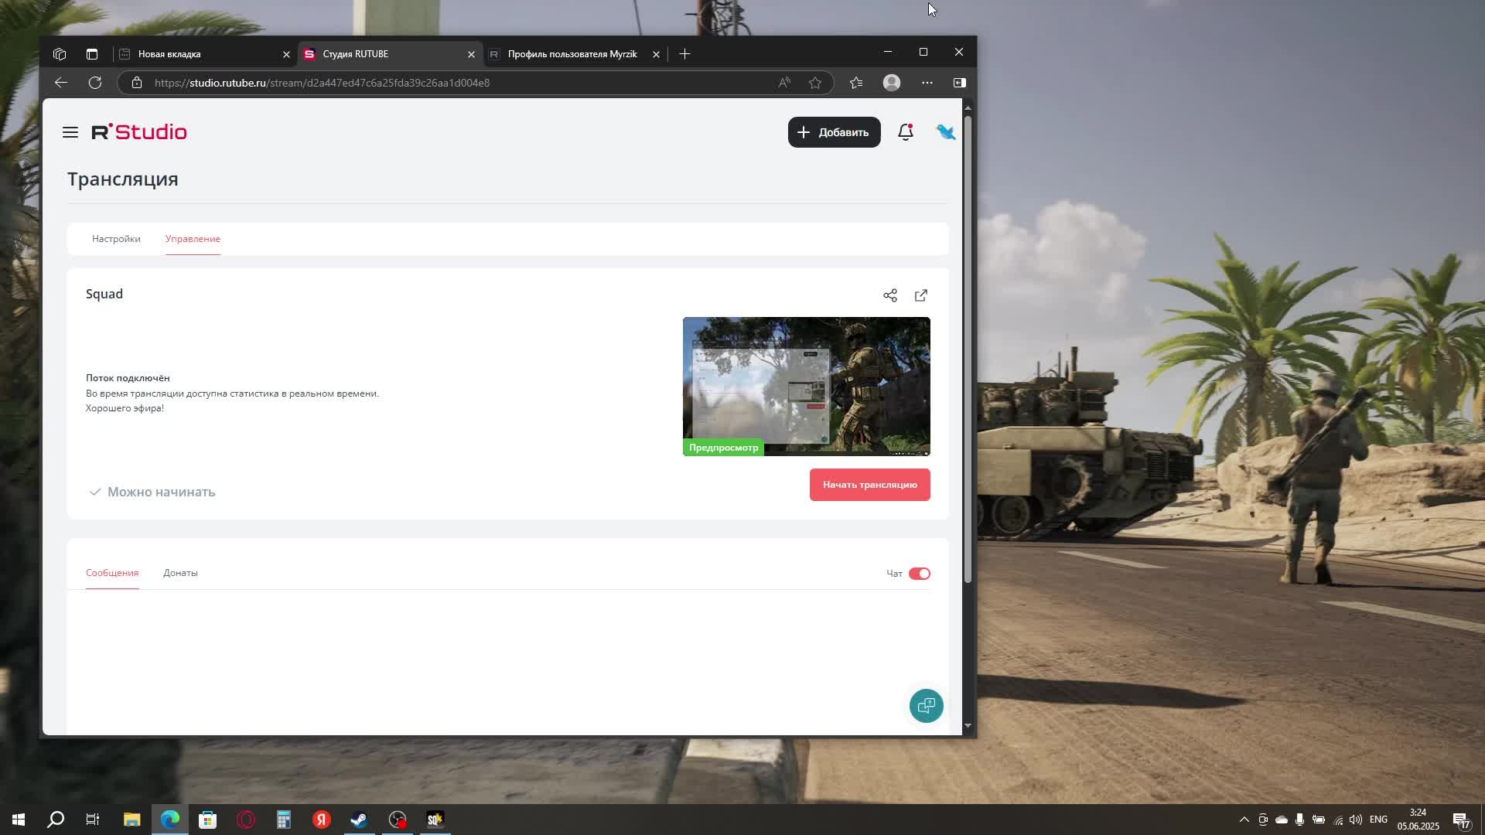Expand the system tray hidden icons
1485x835 pixels.
pyautogui.click(x=1244, y=820)
